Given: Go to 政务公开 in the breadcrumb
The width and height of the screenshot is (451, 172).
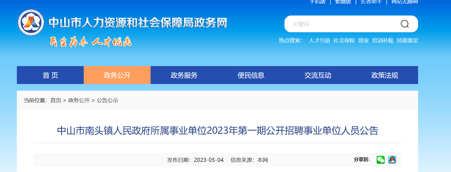Looking at the screenshot, I should pos(79,100).
